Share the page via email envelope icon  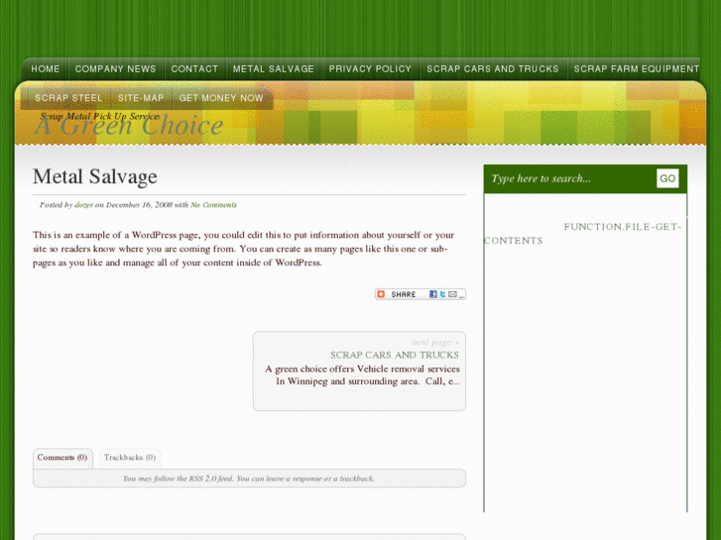pos(453,294)
